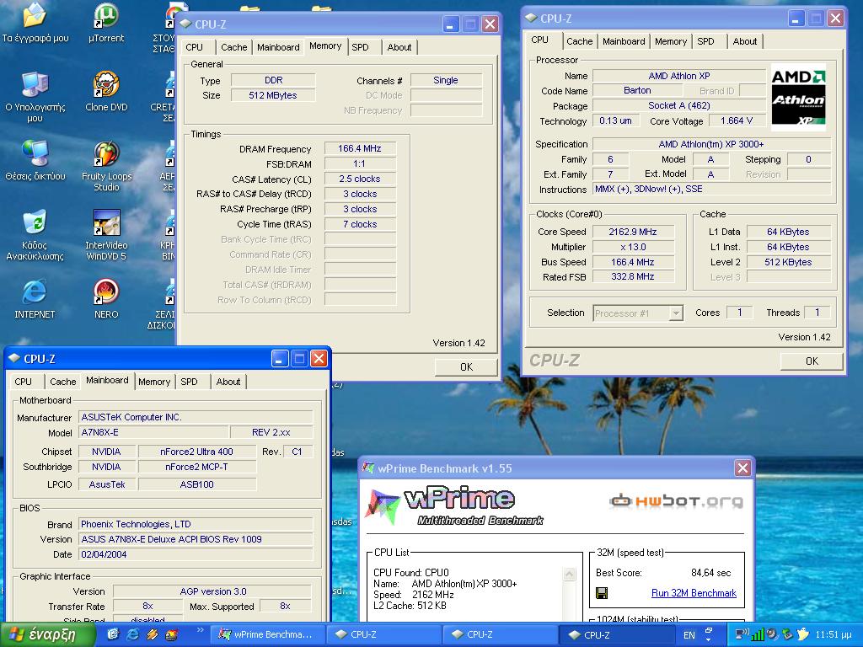Open Mainboard tab in the Memory CPU-Z window
This screenshot has width=863, height=647.
coord(278,47)
